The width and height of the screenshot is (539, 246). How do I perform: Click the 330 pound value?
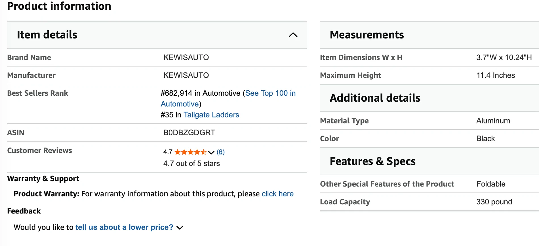[494, 202]
